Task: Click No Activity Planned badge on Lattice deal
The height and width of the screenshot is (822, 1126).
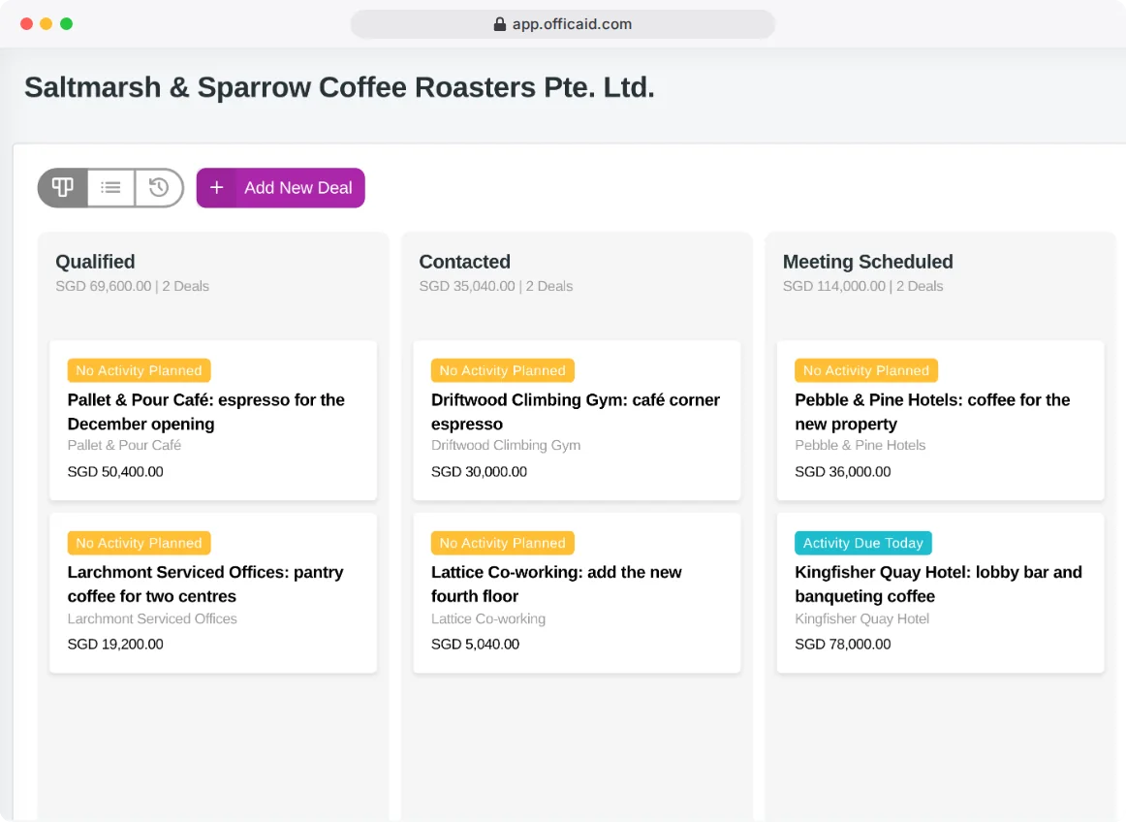Action: click(x=503, y=543)
